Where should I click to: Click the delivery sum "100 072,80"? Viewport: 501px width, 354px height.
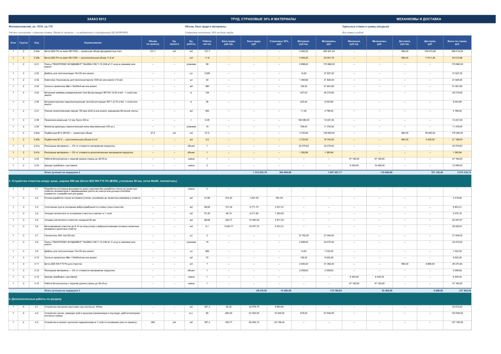pos(430,51)
